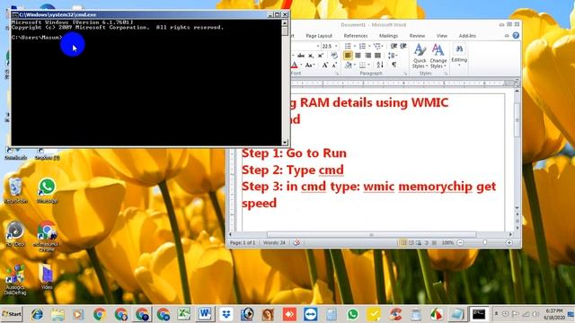Switch to Full Screen Reading view
The width and height of the screenshot is (575, 323).
[x=411, y=243]
